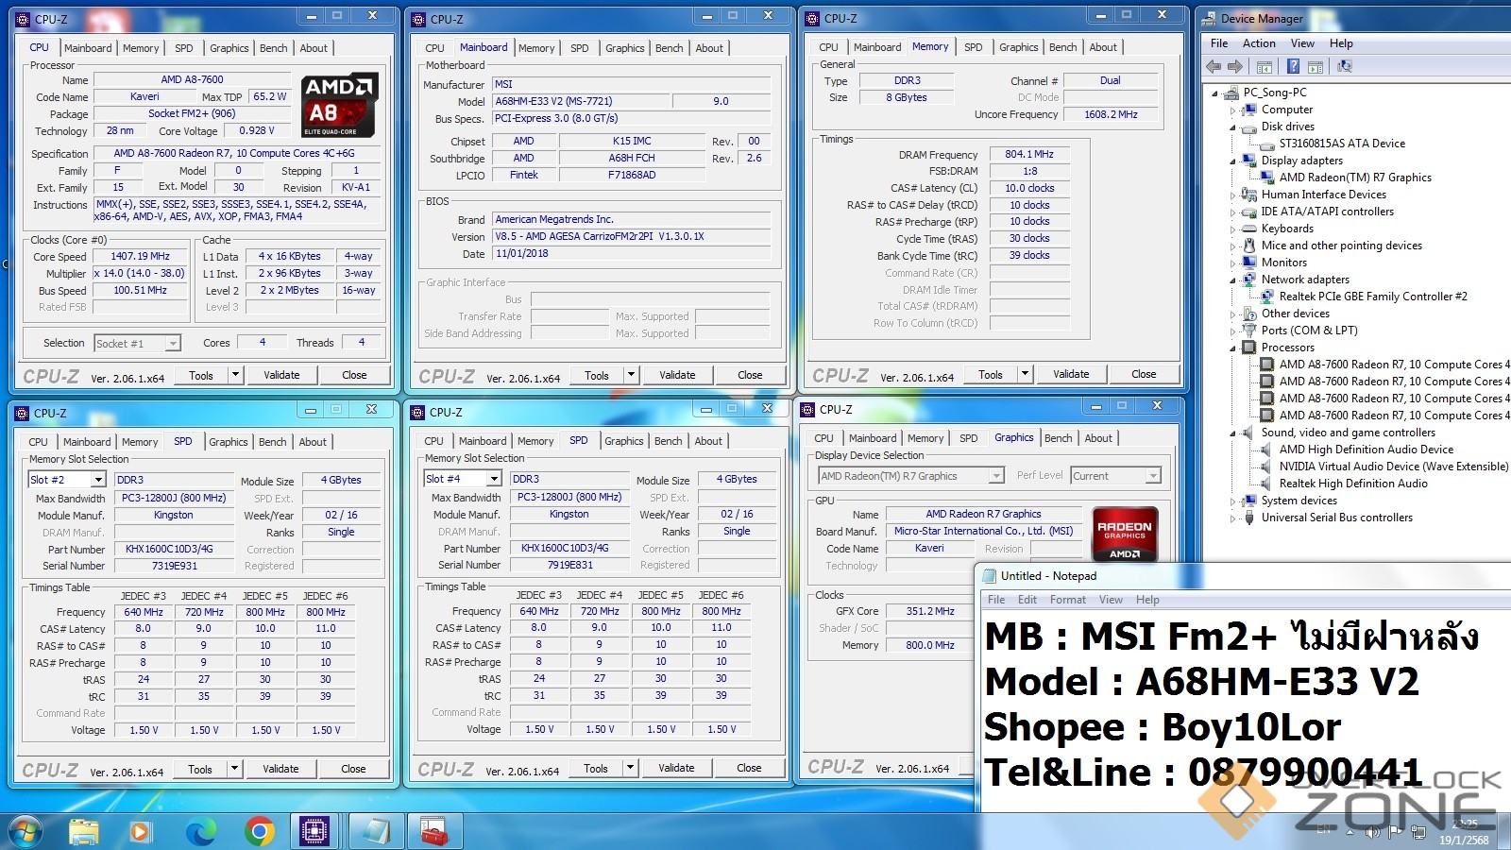Expand the Human Interface Devices node
This screenshot has width=1511, height=850.
1233,195
